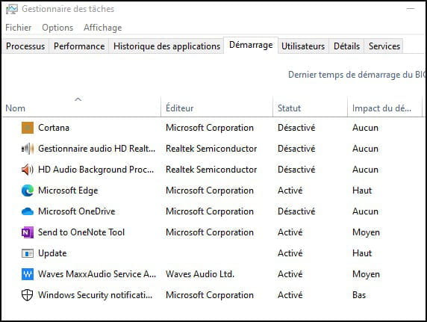Viewport: 427px width, 322px height.
Task: Switch to the Performance tab
Action: click(x=79, y=46)
